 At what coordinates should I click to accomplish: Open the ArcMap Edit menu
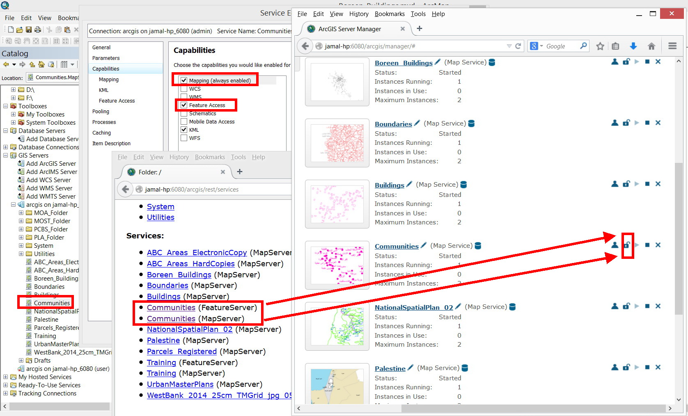[x=26, y=18]
